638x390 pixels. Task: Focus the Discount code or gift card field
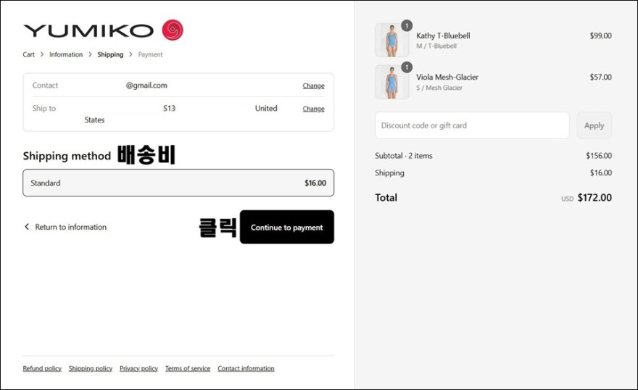coord(472,125)
